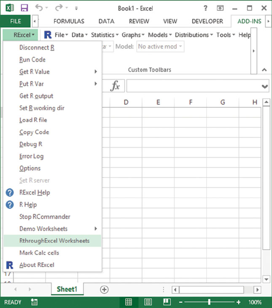Select Get R output
272x308 pixels.
[x=53, y=96]
